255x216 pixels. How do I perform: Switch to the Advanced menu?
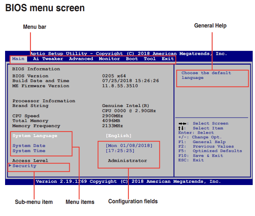pyautogui.click(x=81, y=59)
